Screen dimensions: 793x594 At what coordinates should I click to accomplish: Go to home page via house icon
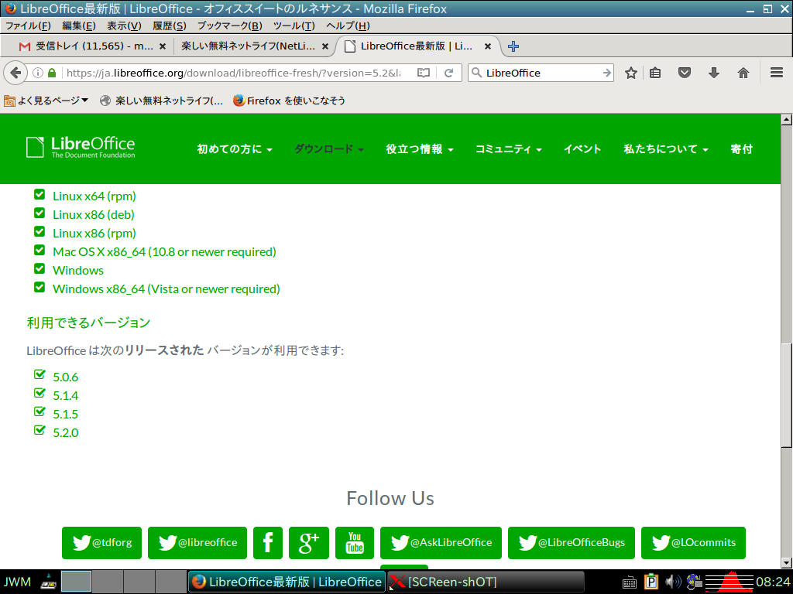coord(743,73)
